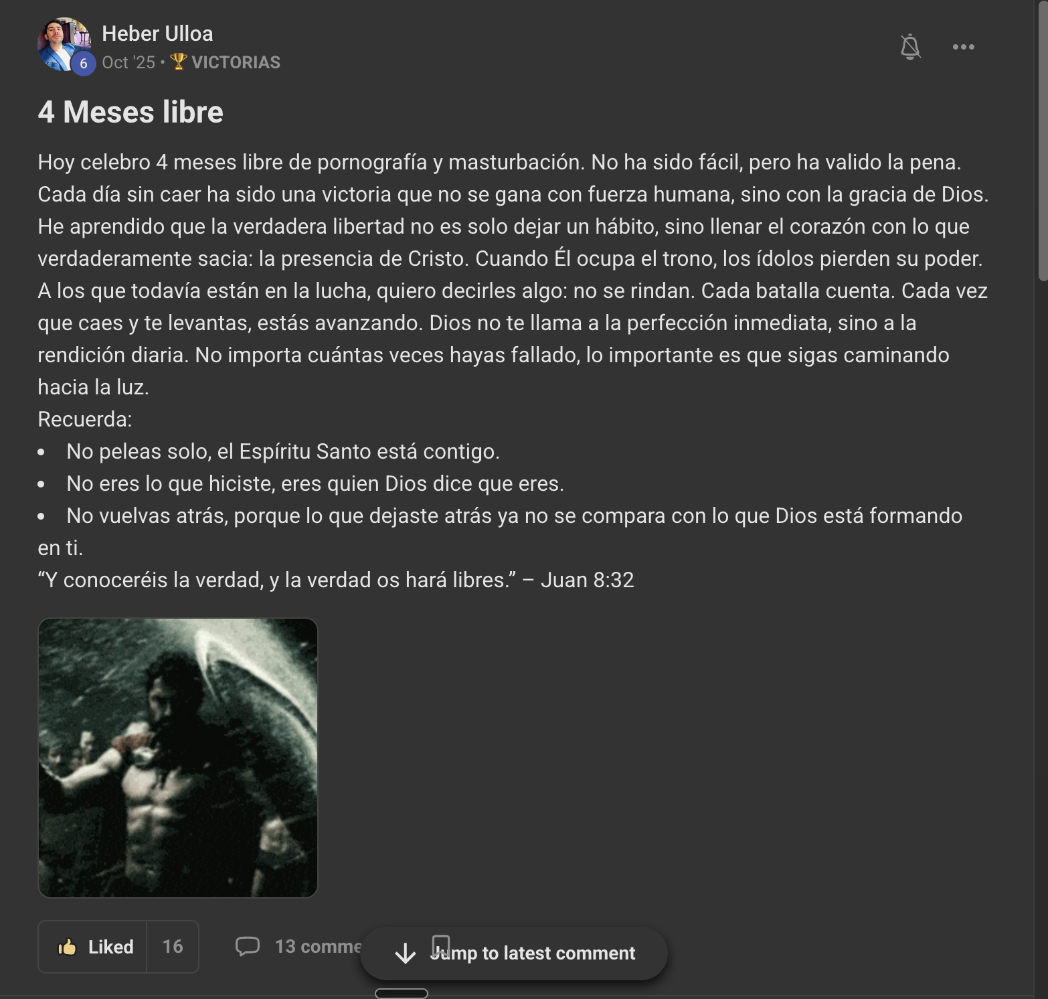
Task: Click the Oct '25 post date
Action: pos(128,62)
